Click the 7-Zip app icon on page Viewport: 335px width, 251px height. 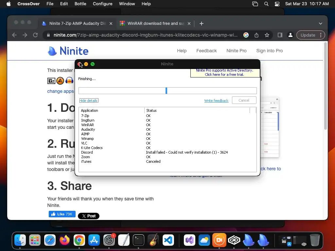point(51,81)
